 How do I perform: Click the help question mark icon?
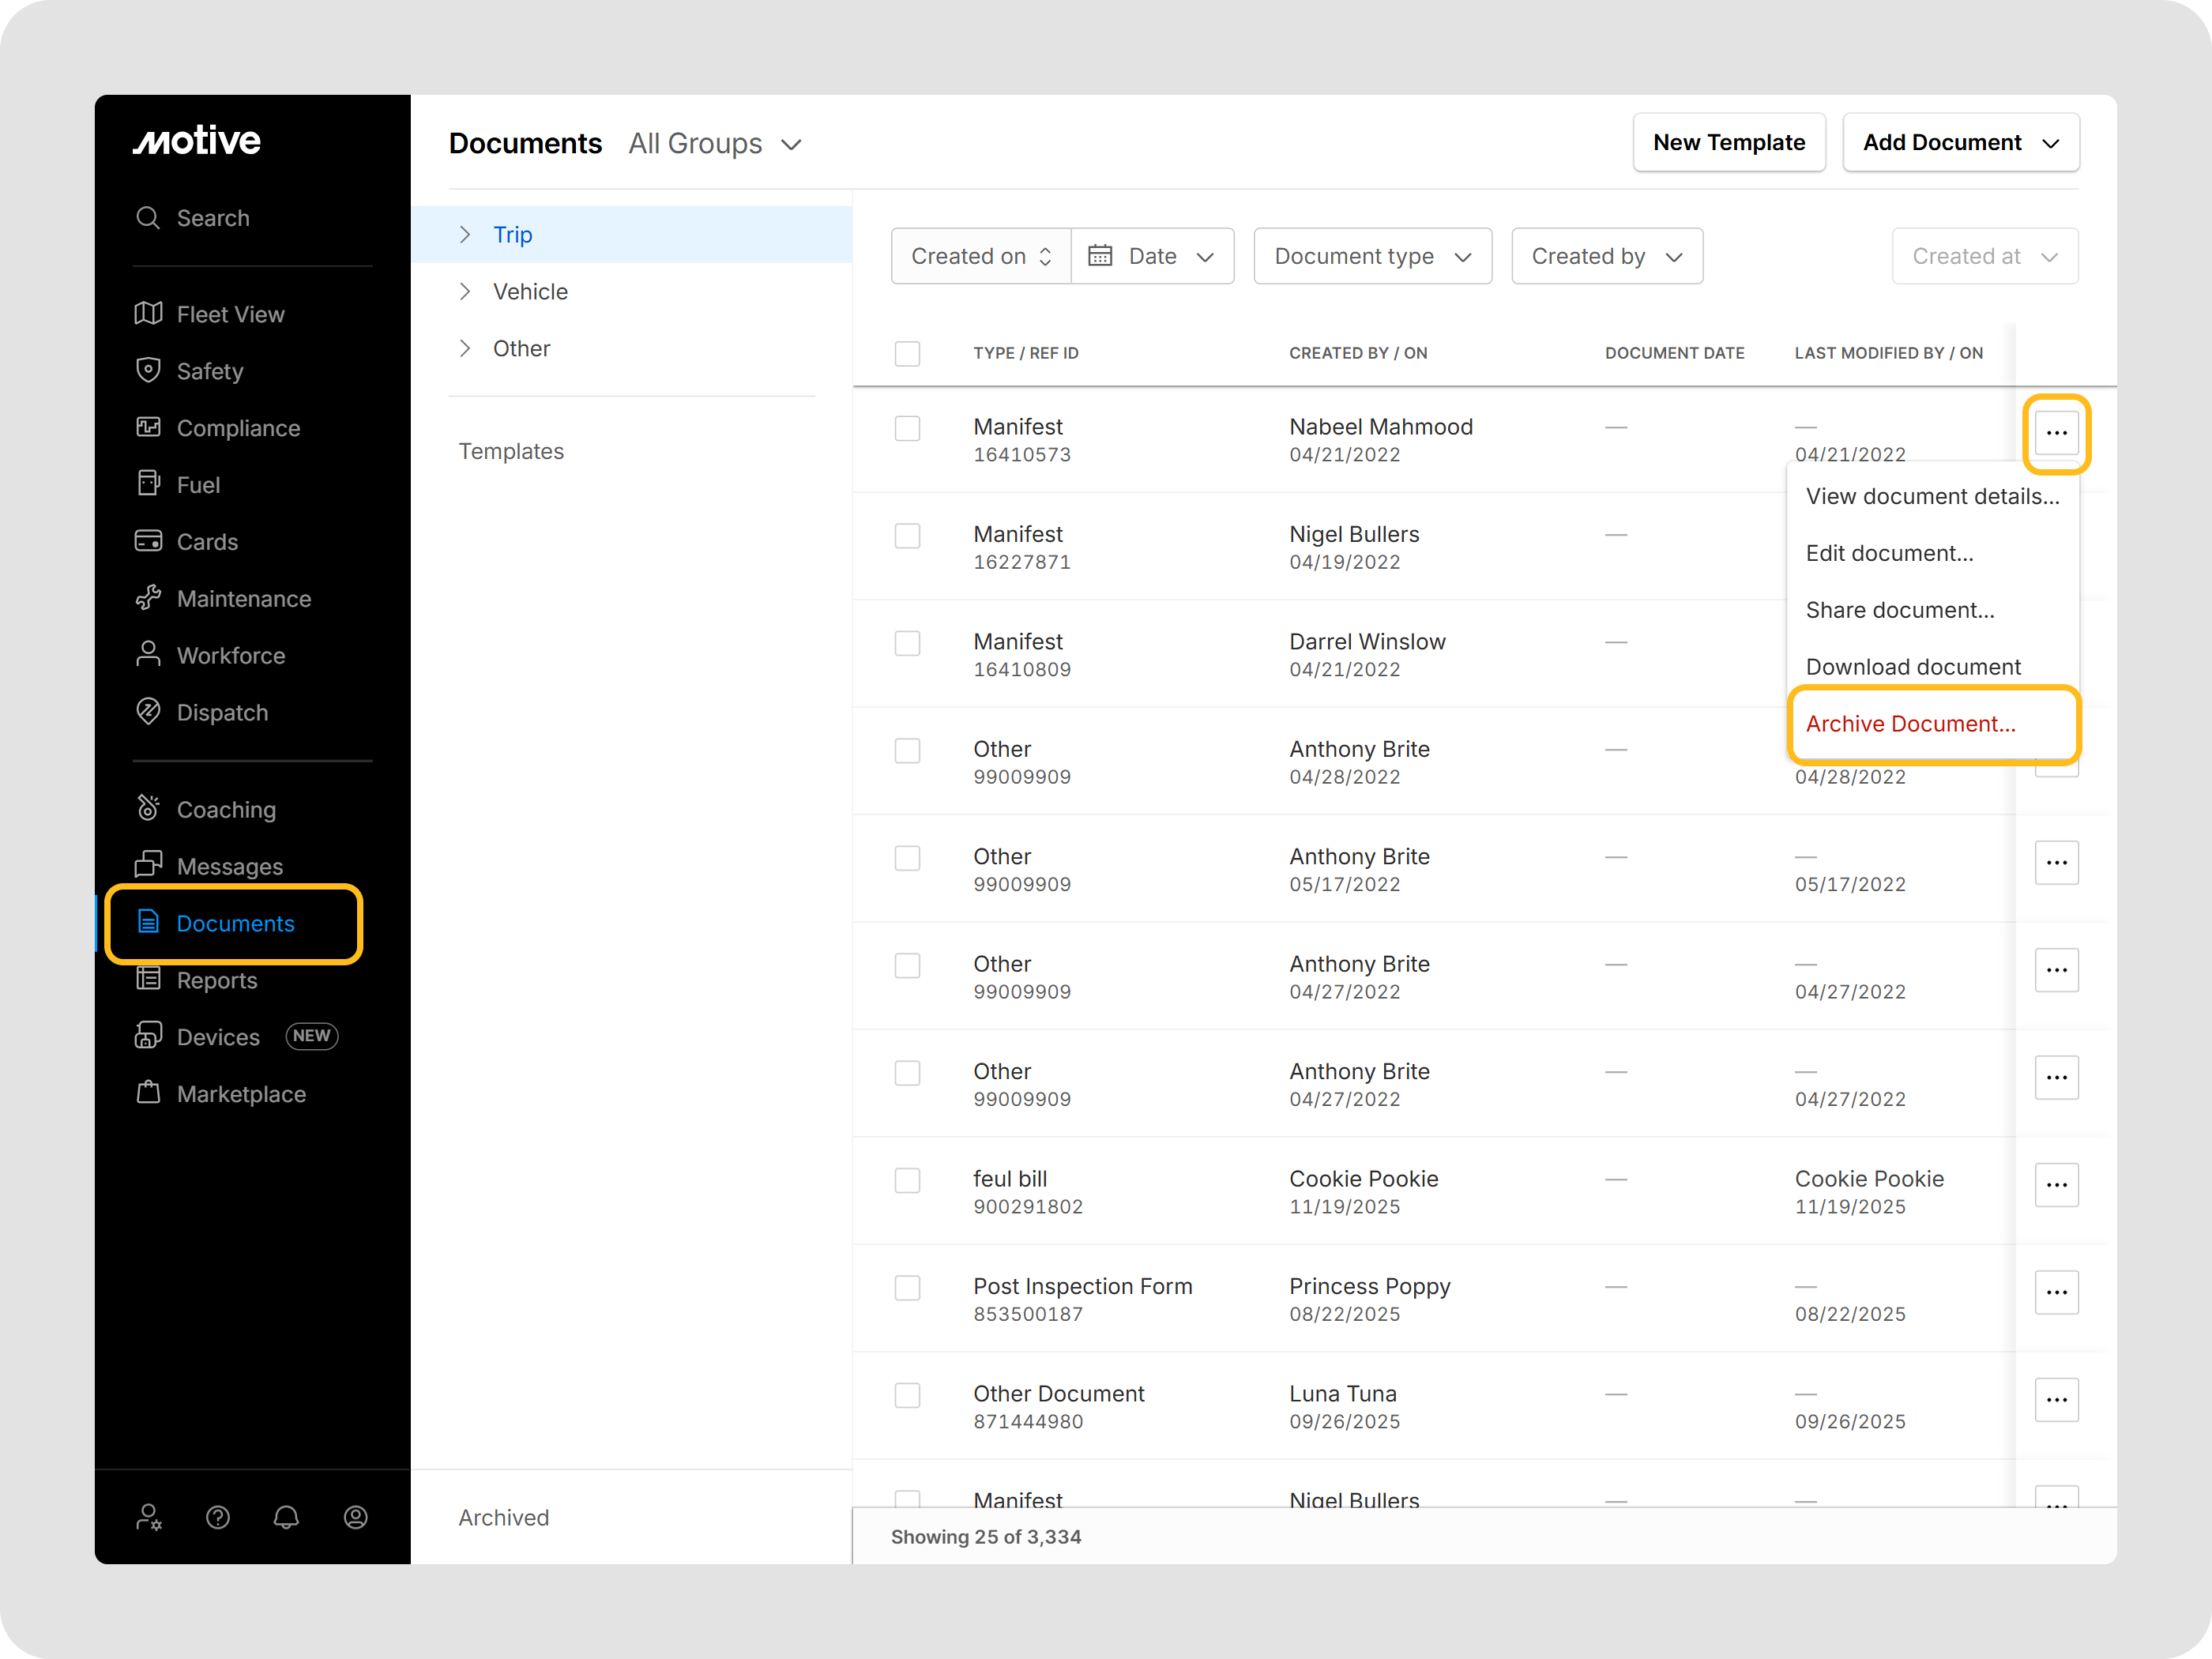(x=218, y=1517)
